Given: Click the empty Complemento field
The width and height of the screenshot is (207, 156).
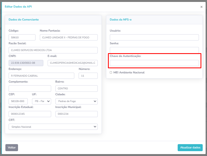Looking at the screenshot, I should pyautogui.click(x=30, y=89).
